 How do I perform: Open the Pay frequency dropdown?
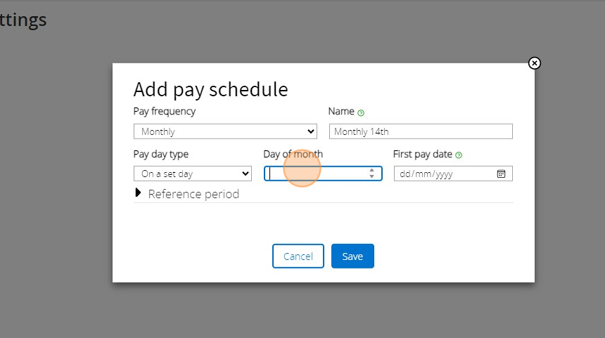tap(225, 131)
